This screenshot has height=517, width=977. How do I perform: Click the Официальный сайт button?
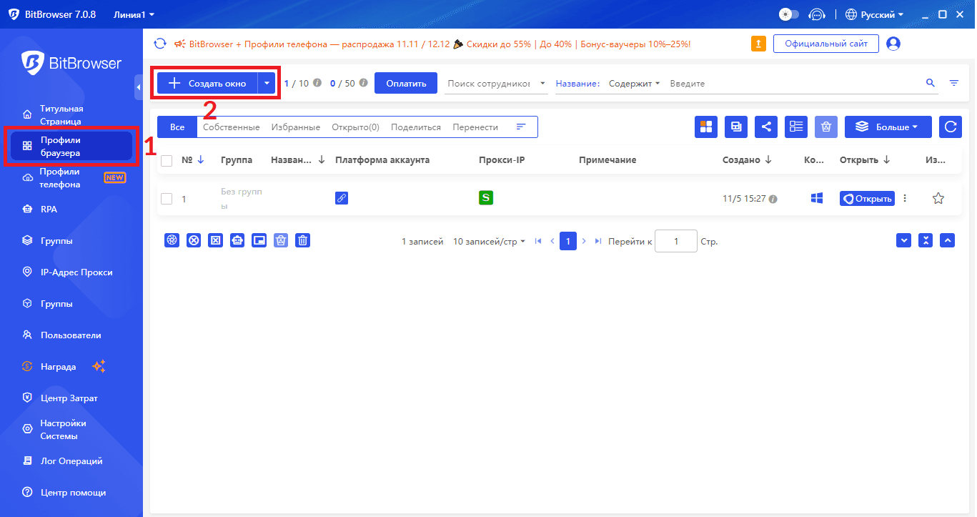[825, 44]
